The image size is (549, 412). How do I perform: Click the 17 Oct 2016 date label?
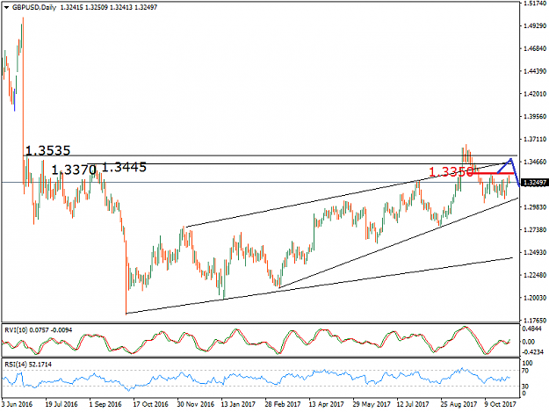click(x=150, y=404)
